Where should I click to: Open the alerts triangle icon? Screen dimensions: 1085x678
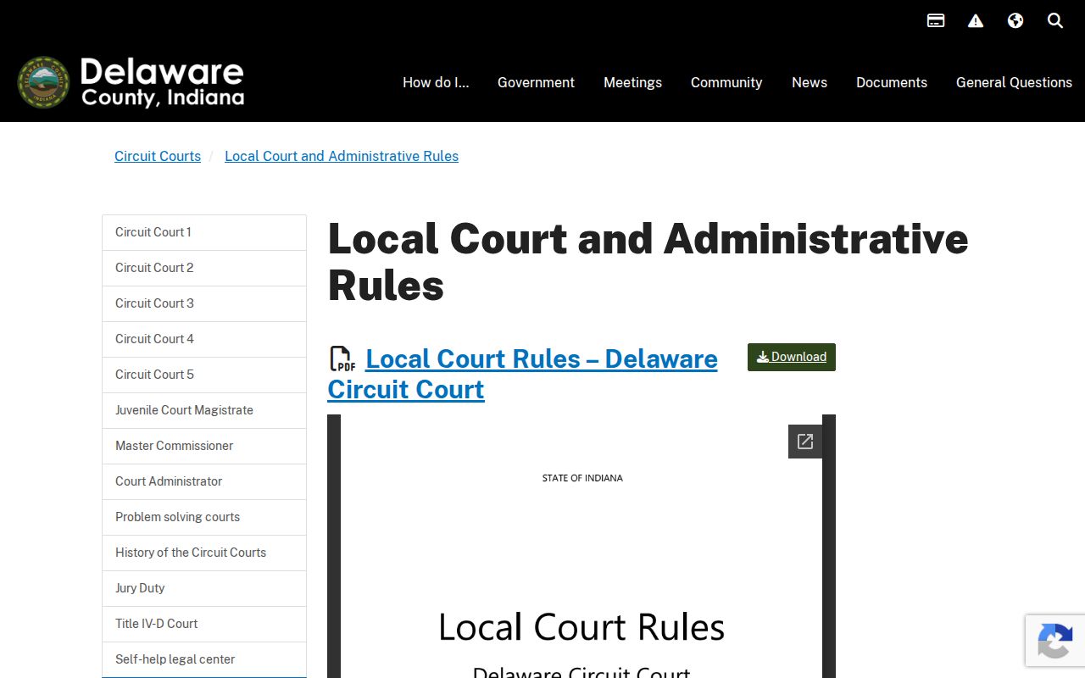click(976, 20)
